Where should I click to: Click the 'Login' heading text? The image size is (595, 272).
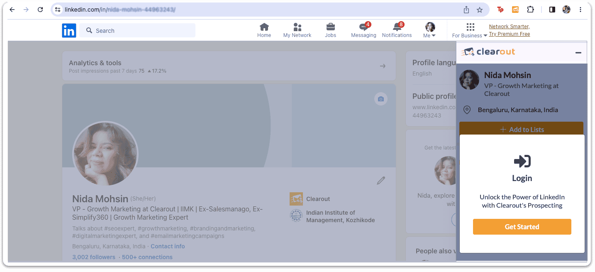[522, 178]
